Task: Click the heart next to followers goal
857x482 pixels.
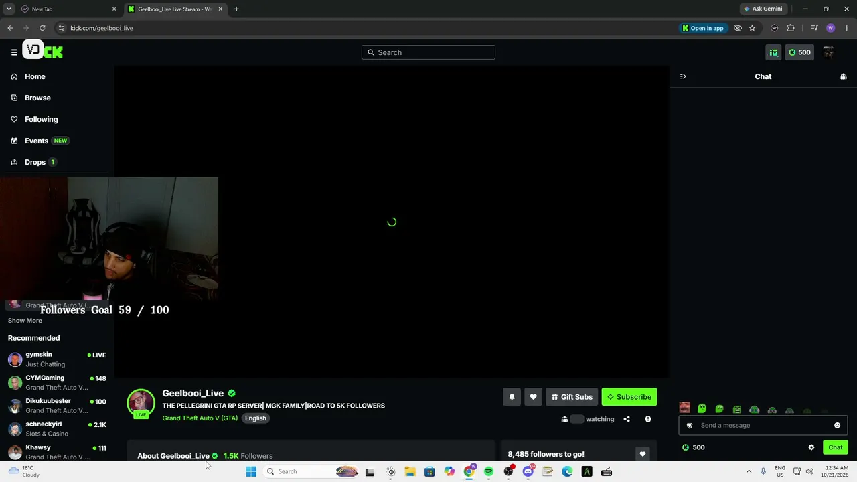Action: pyautogui.click(x=642, y=454)
